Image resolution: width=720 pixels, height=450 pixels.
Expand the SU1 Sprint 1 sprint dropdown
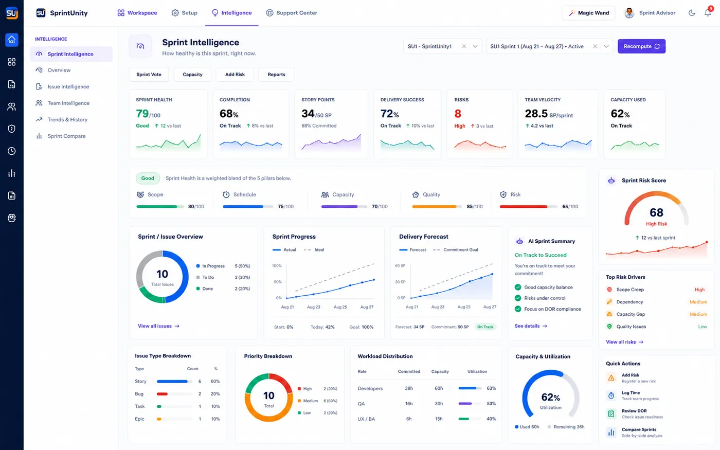tap(606, 46)
